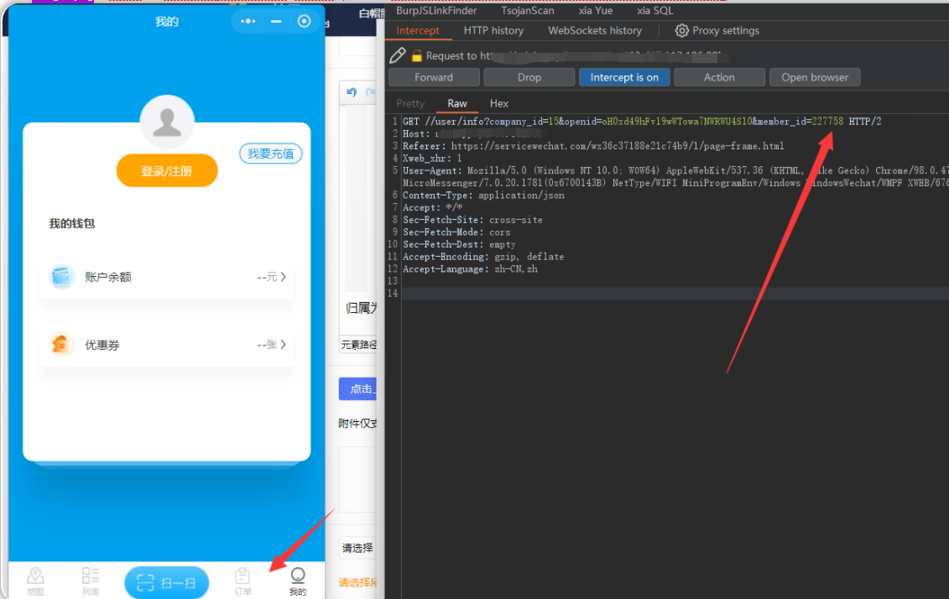Open the 请选择 dropdown
Screen dimensions: 949x599
pos(357,548)
